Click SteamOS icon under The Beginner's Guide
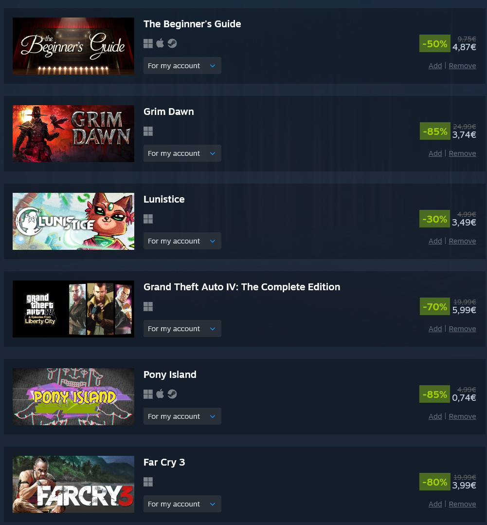 click(172, 43)
